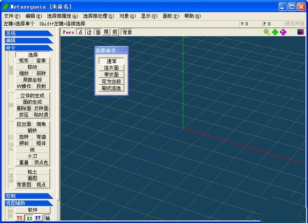The width and height of the screenshot is (308, 223).
Task: Click 删除面 delete face button
Action: (x=24, y=108)
